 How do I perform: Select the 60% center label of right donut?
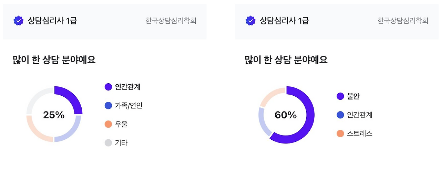(x=286, y=115)
